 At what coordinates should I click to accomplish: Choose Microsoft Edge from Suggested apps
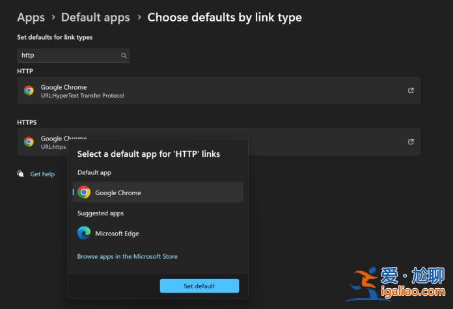pos(117,234)
